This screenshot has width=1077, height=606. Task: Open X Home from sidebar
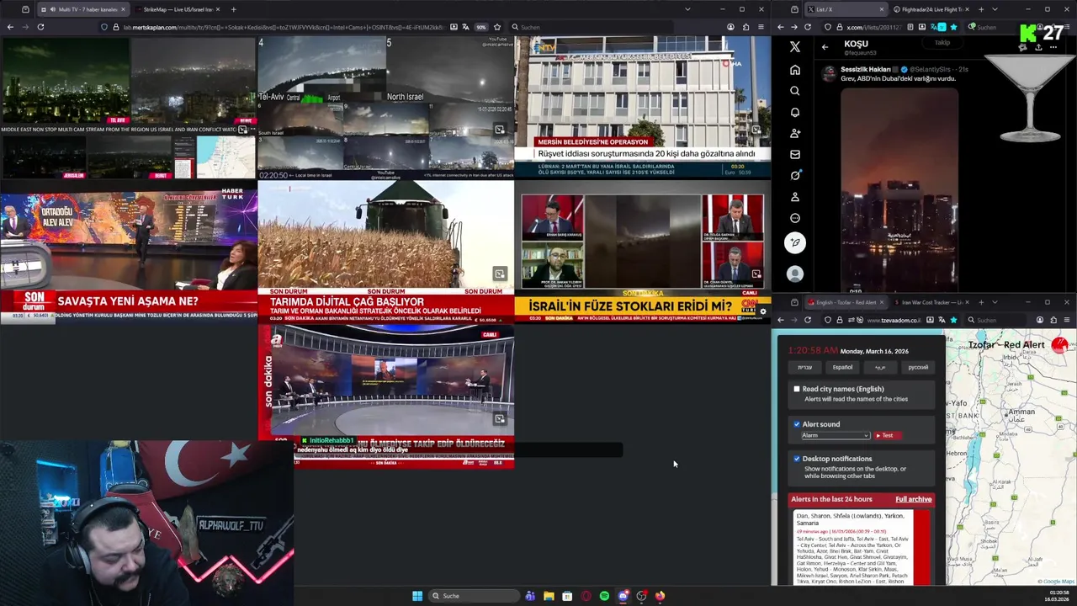[795, 70]
